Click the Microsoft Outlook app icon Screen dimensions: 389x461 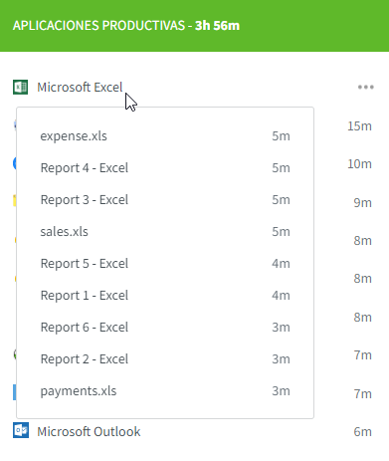(x=21, y=430)
